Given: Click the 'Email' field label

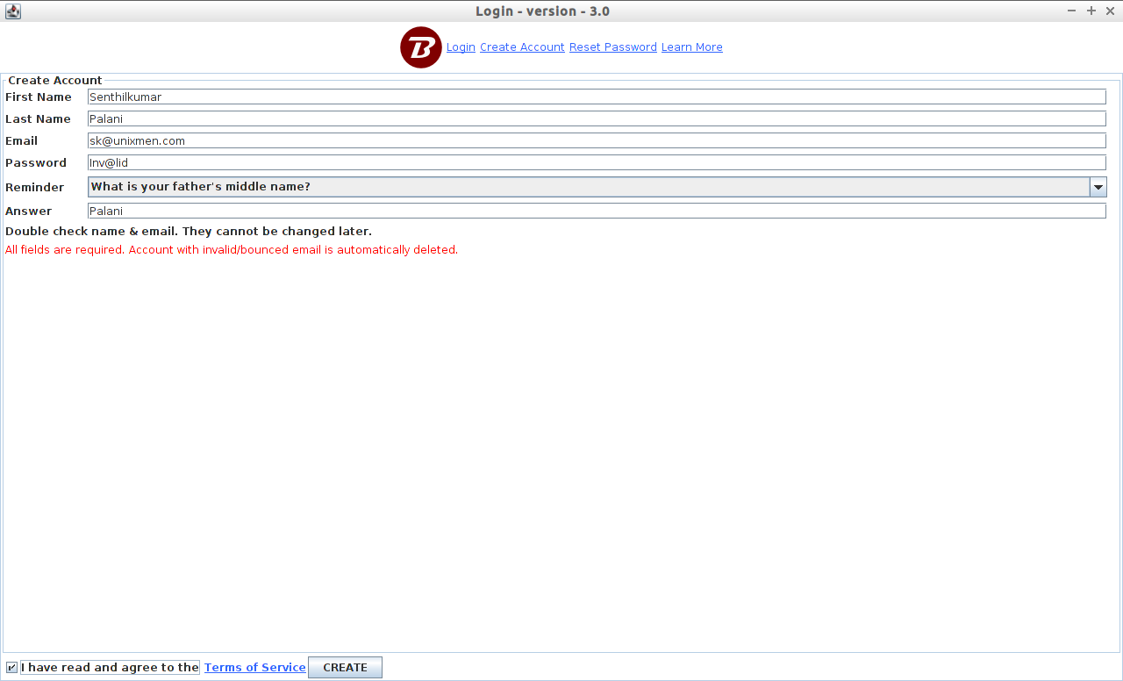Looking at the screenshot, I should [x=22, y=140].
